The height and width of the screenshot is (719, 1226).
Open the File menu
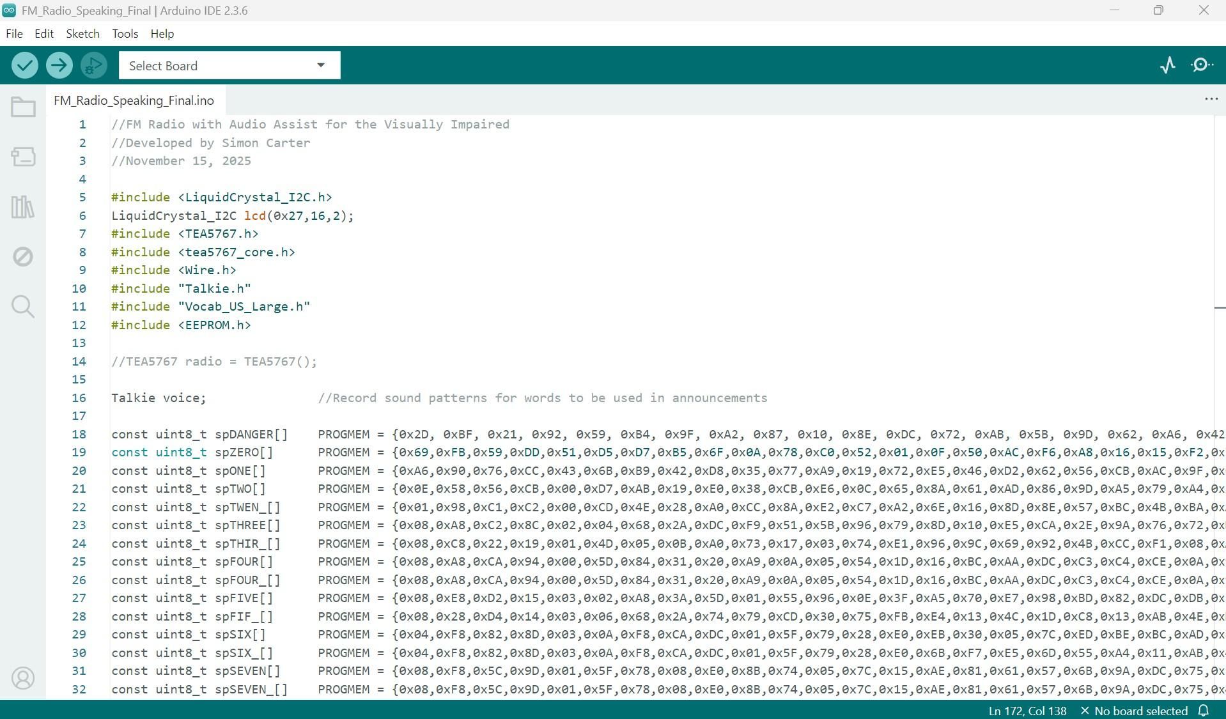coord(14,33)
